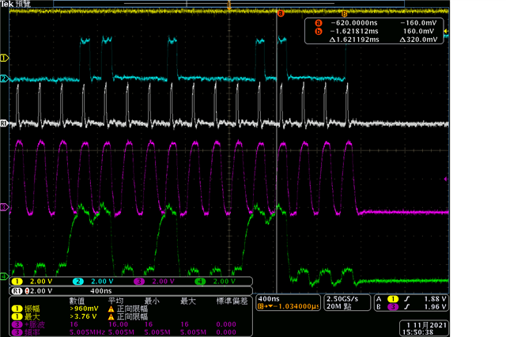The width and height of the screenshot is (506, 337).
Task: Click trigger A source channel 1 badge
Action: (x=393, y=299)
